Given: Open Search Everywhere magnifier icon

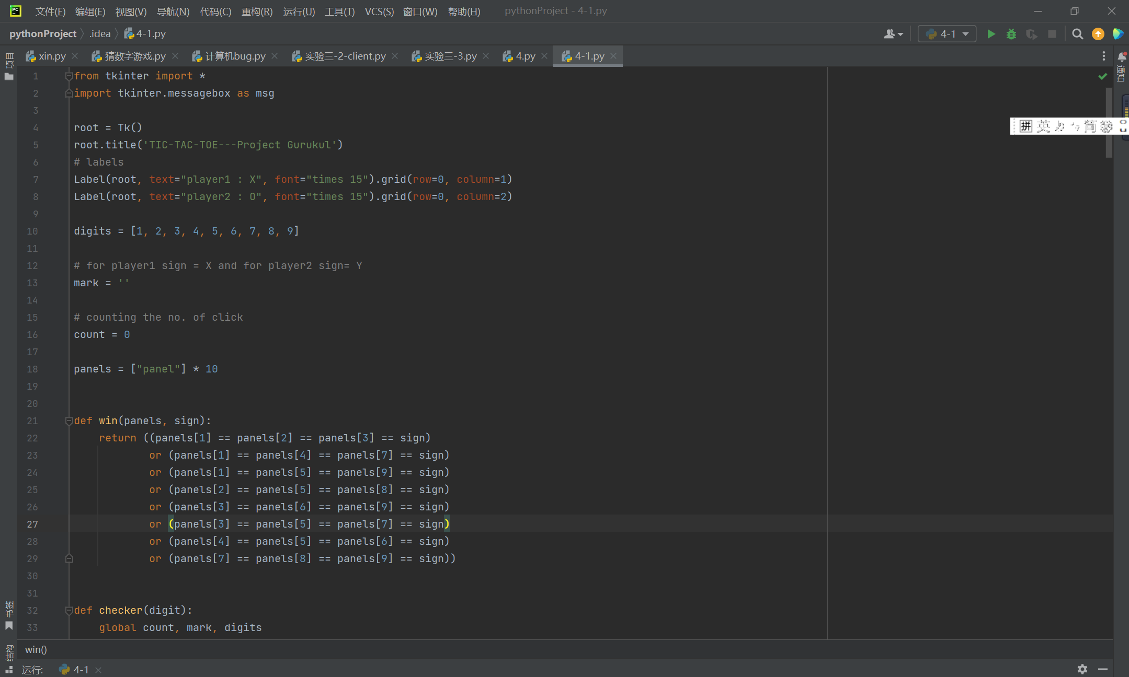Looking at the screenshot, I should click(x=1077, y=34).
